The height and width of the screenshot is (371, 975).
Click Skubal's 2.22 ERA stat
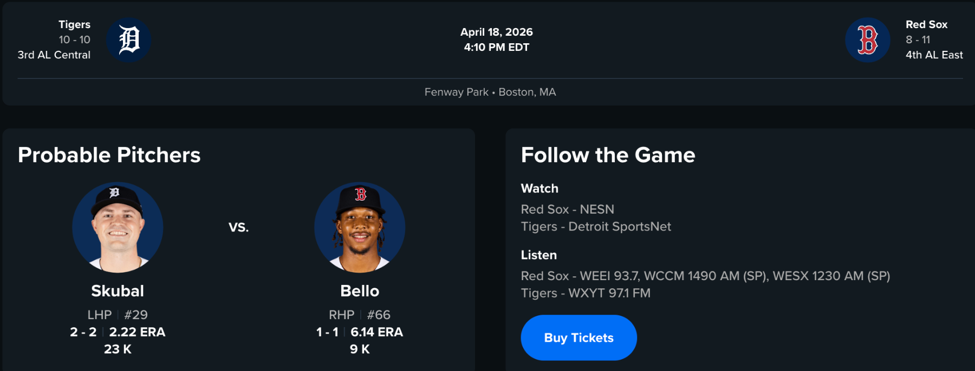pos(137,332)
